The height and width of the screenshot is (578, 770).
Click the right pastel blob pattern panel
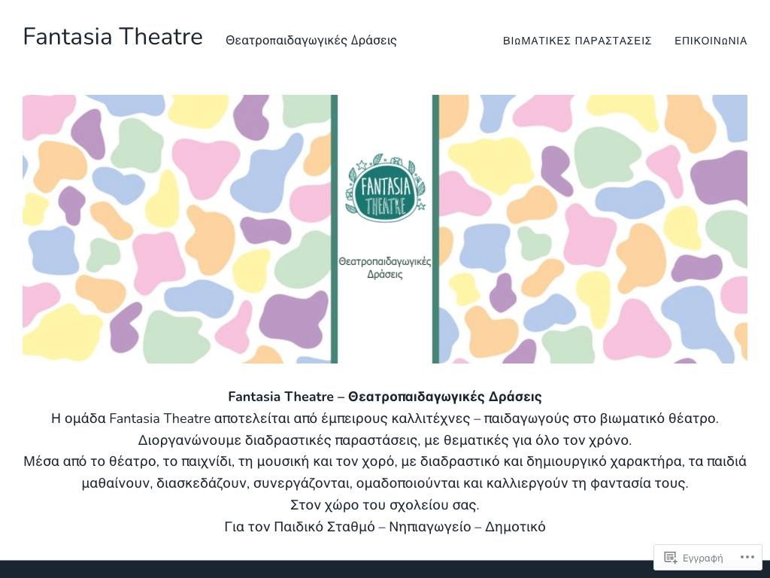click(x=593, y=229)
